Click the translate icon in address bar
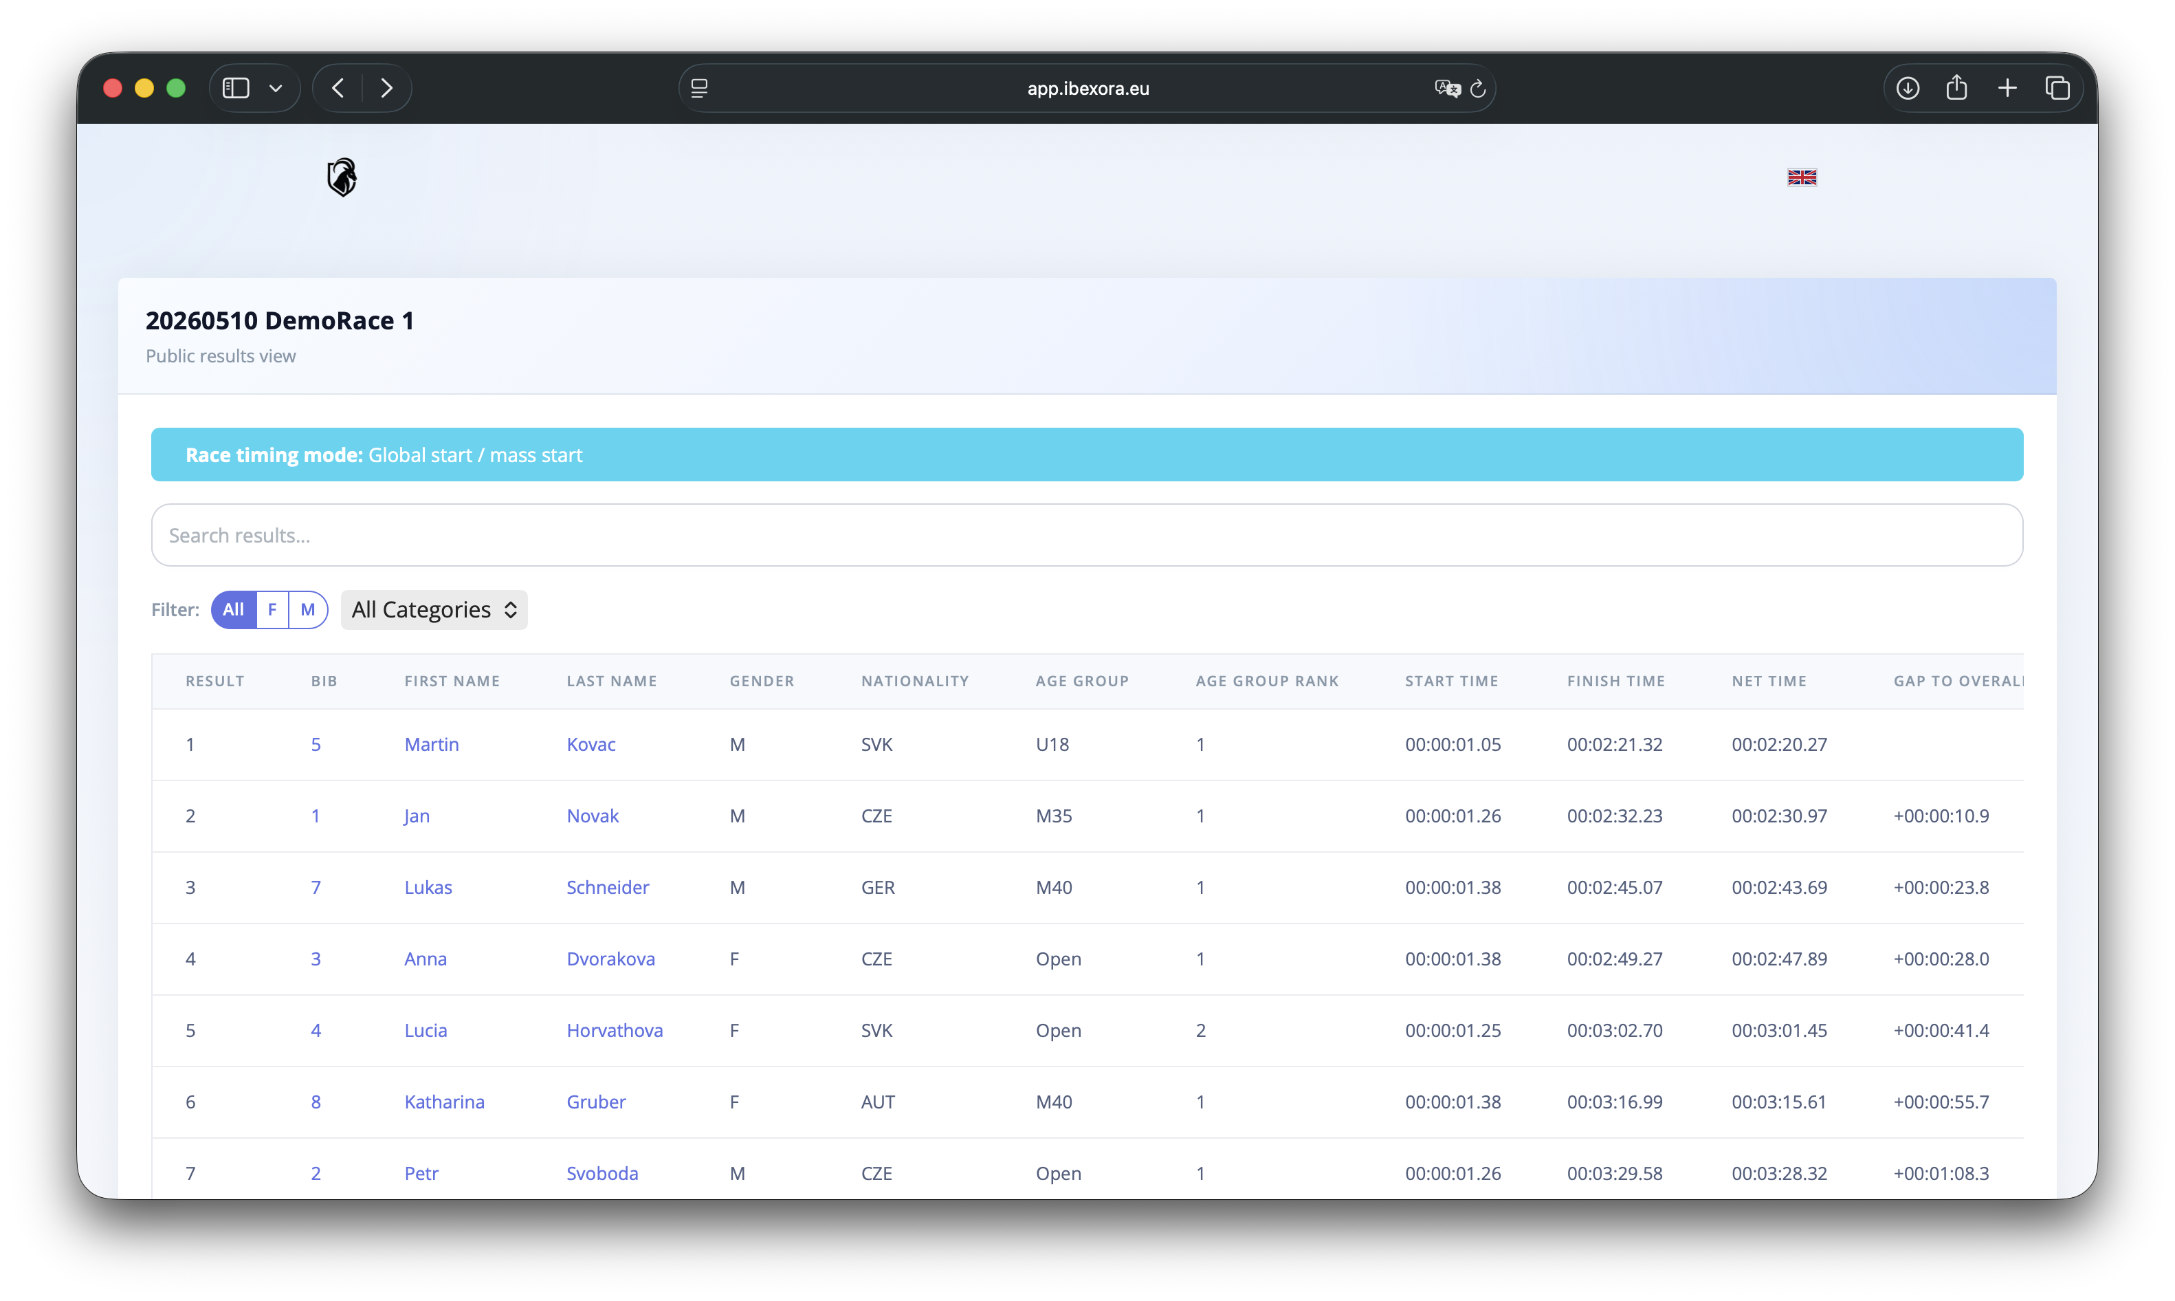 coord(1447,89)
